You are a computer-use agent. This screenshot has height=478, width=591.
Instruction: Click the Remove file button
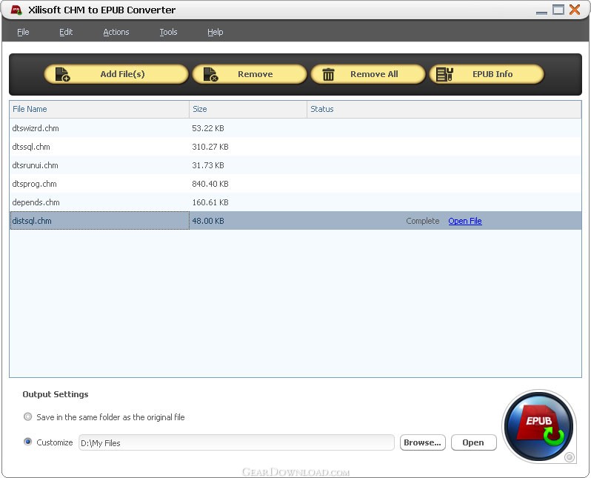(x=249, y=74)
